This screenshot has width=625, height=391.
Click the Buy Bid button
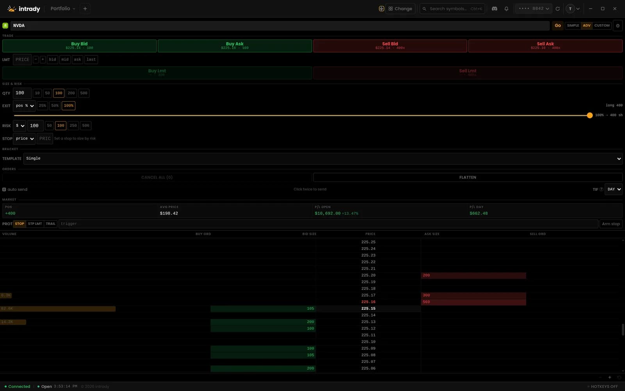coord(79,46)
